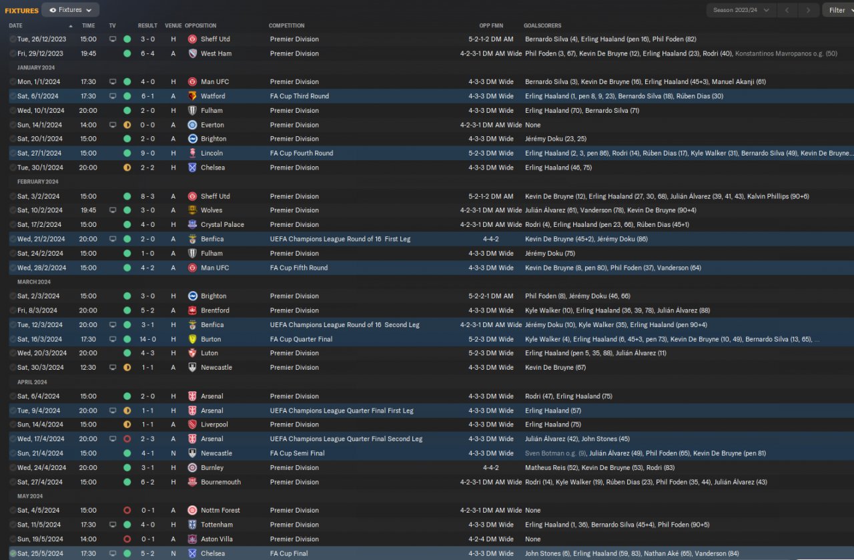Click the 5-2-2-1 DM AM formation text

[491, 296]
